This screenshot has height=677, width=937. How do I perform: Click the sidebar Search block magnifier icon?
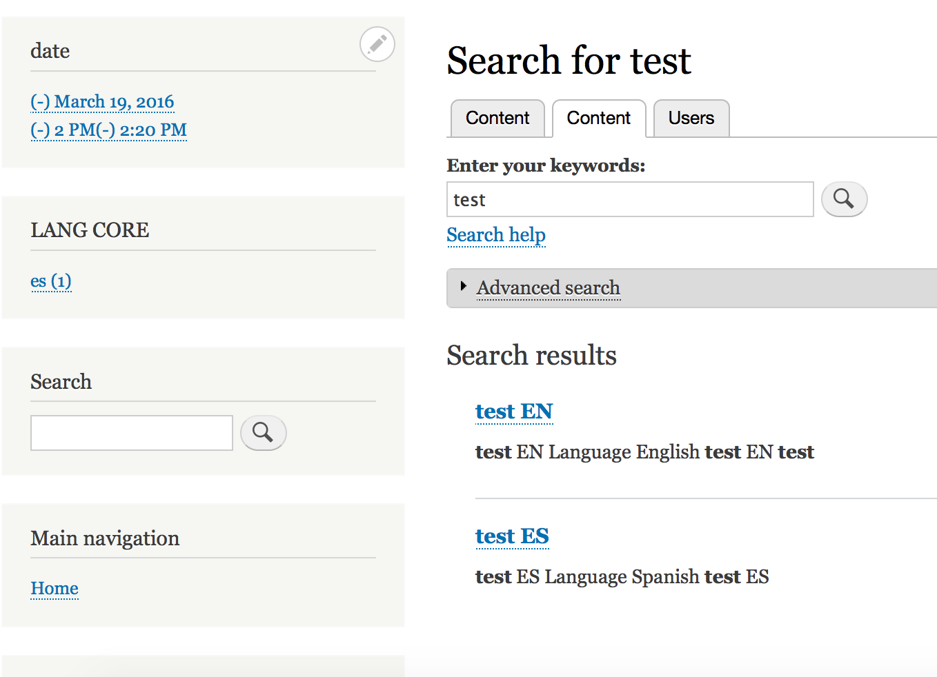pos(263,433)
